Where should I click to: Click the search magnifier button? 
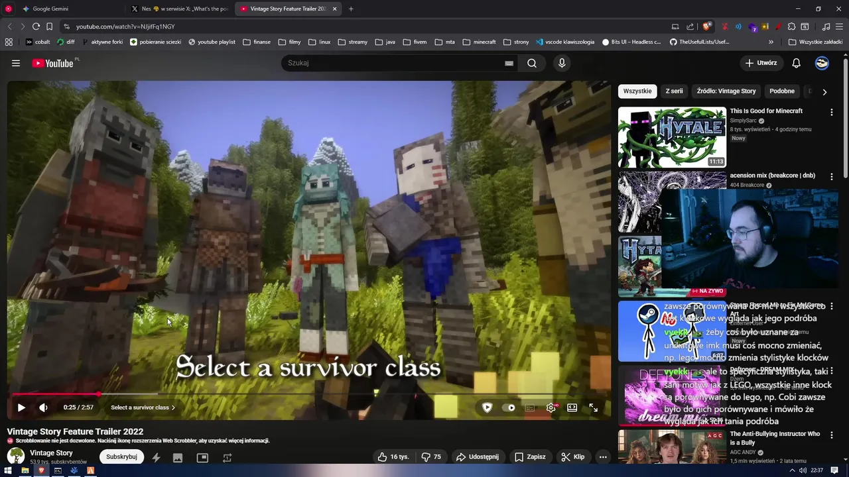tap(532, 63)
